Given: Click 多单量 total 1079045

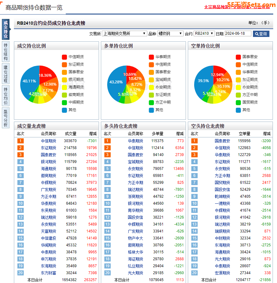Looking at the screenshot, I should click(x=156, y=280).
